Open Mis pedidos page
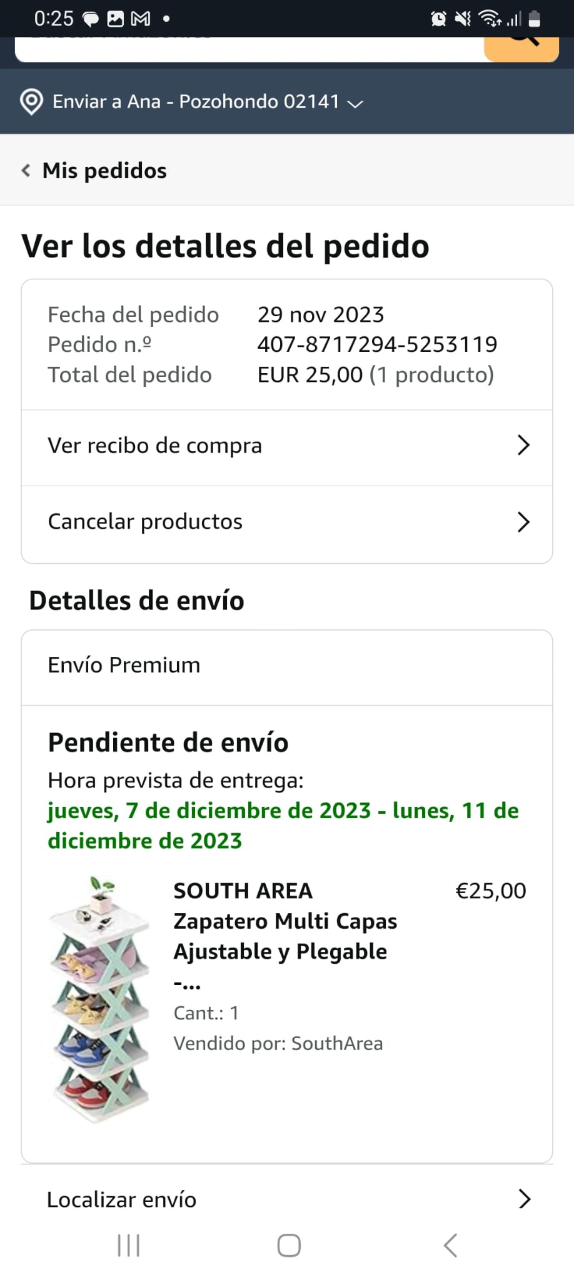 pos(104,171)
